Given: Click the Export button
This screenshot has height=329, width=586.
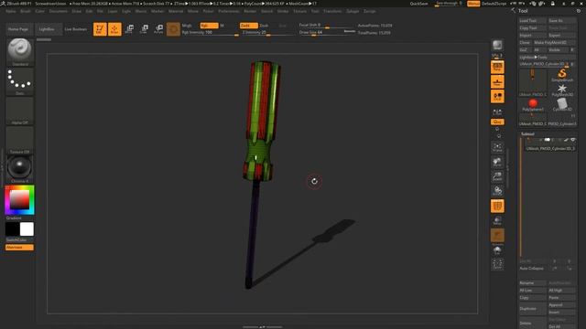Looking at the screenshot, I should click(561, 35).
